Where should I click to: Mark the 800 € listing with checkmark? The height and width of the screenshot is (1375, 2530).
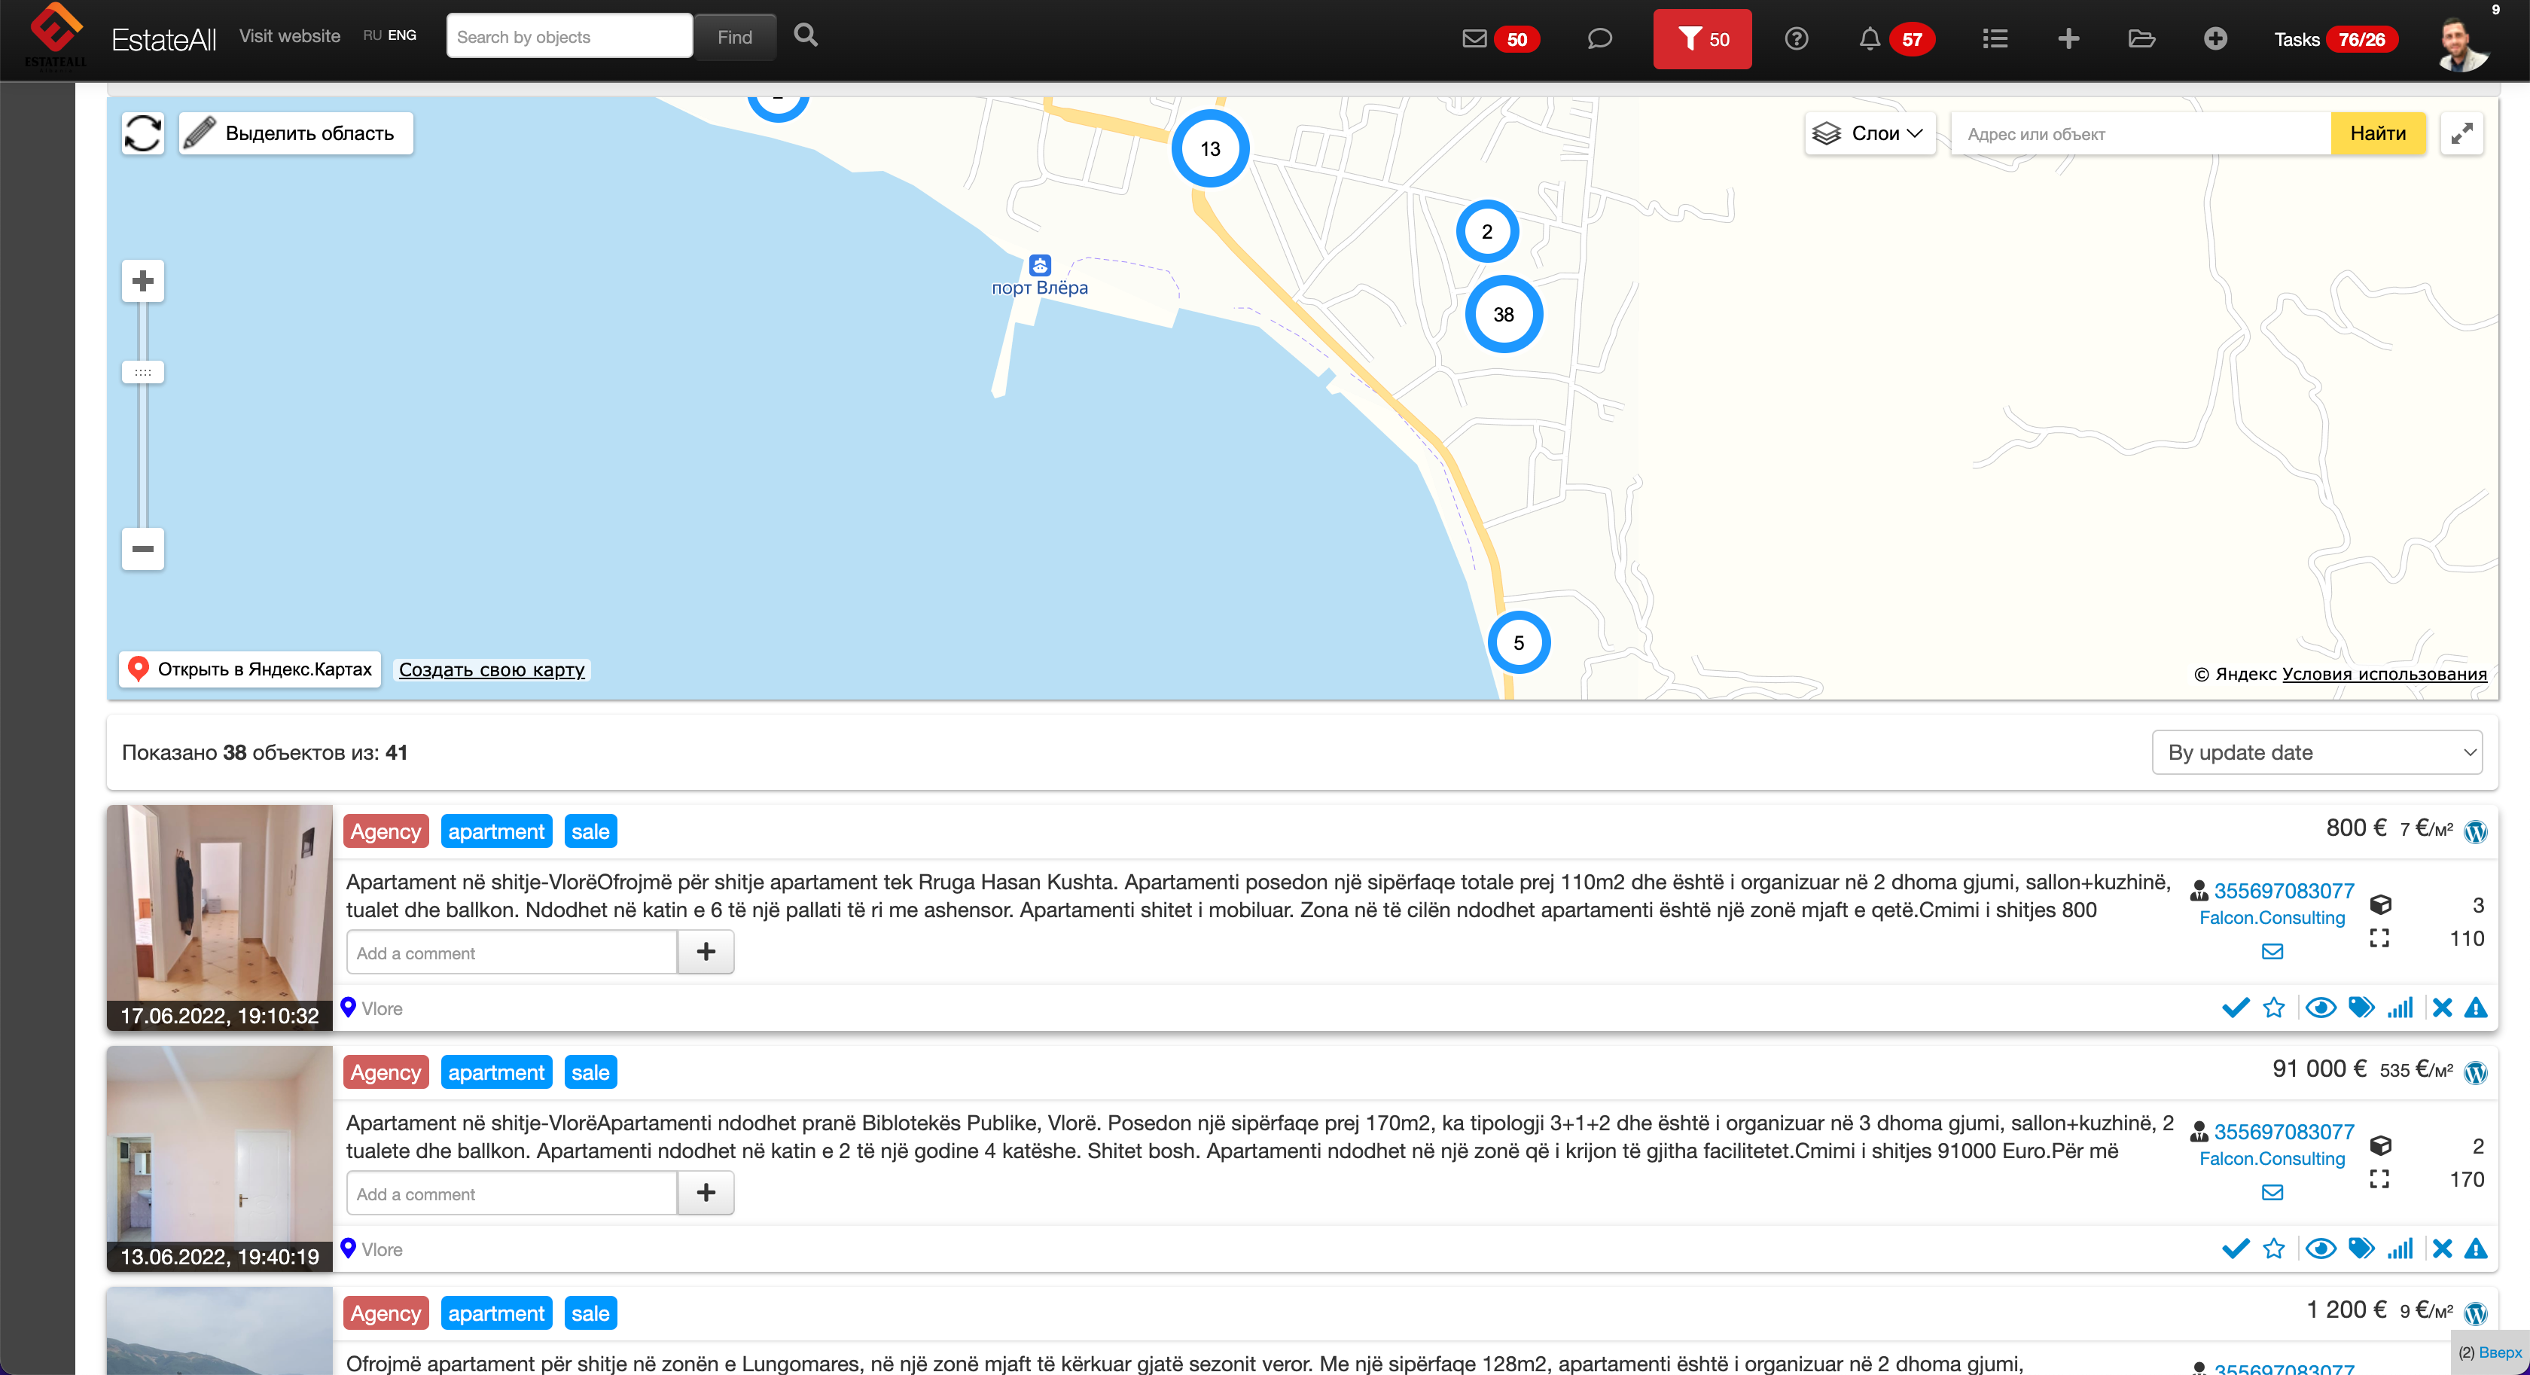pyautogui.click(x=2236, y=1008)
